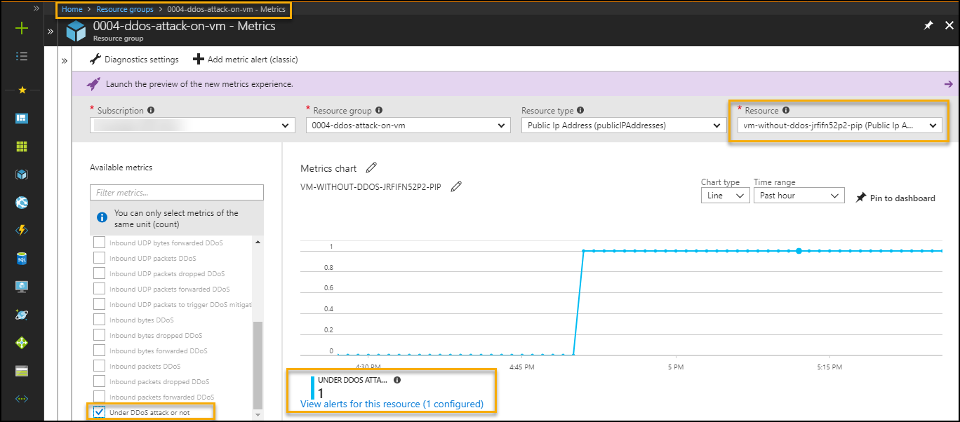Image resolution: width=960 pixels, height=422 pixels.
Task: Go to Resource groups in the breadcrumb
Action: tap(125, 10)
